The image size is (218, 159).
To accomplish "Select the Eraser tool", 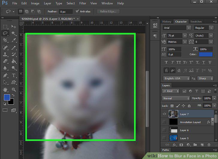I will pyautogui.click(x=5, y=61).
